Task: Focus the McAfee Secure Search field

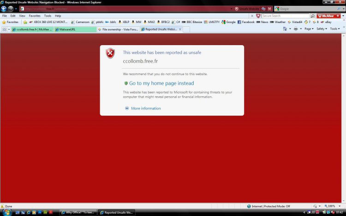Action: [x=286, y=16]
